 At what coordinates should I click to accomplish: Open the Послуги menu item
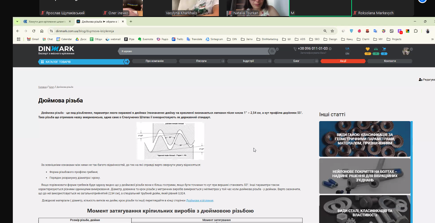click(x=201, y=61)
